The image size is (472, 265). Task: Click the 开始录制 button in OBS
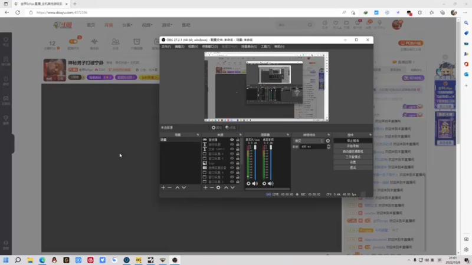[x=353, y=146]
